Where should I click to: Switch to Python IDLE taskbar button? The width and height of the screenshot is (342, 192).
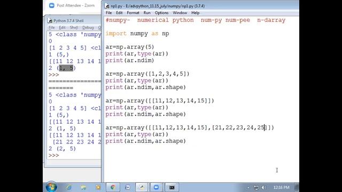pyautogui.click(x=142, y=187)
